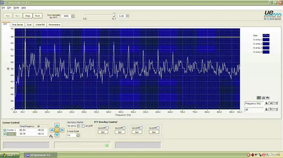Enable the fourth FFT overlay On/Off checkbox
Image resolution: width=283 pixels, height=158 pixels.
(158, 128)
